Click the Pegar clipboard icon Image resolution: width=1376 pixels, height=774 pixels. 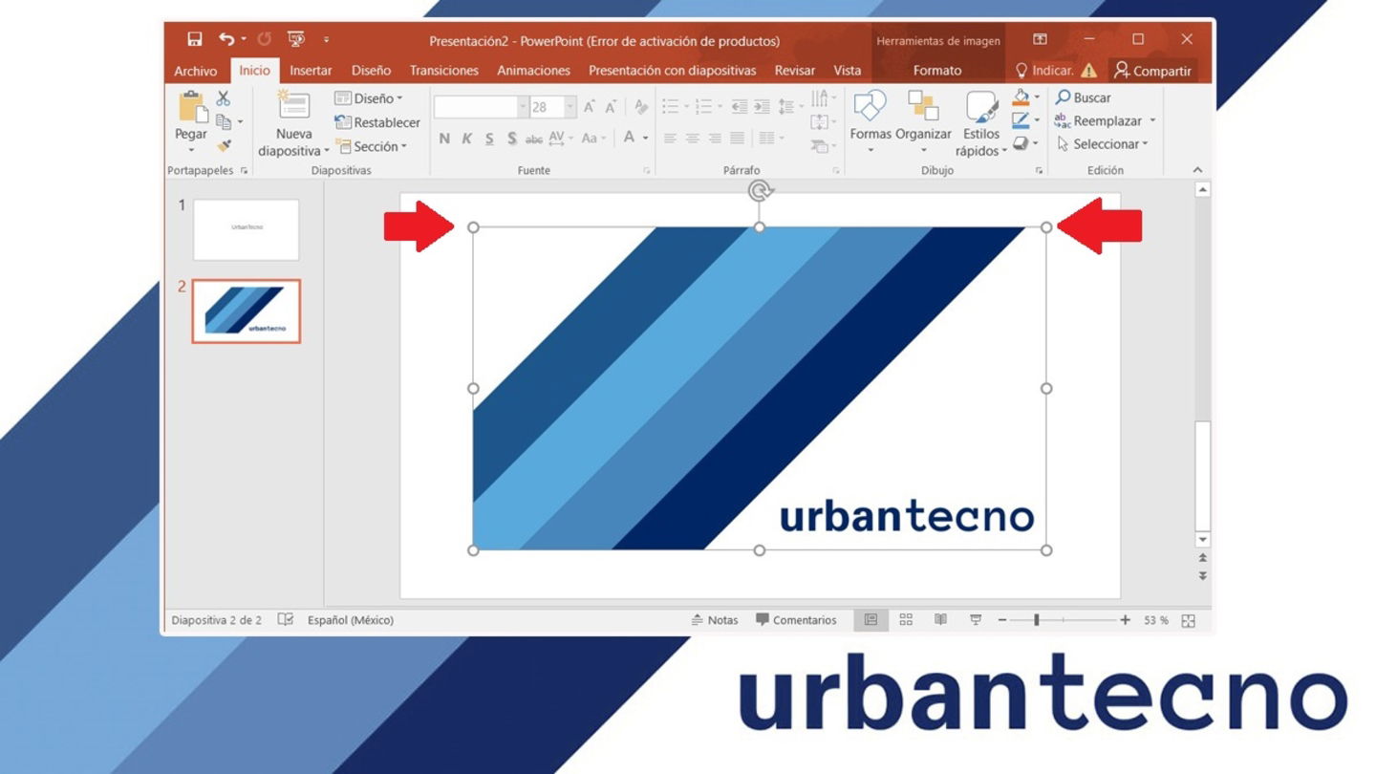[192, 107]
